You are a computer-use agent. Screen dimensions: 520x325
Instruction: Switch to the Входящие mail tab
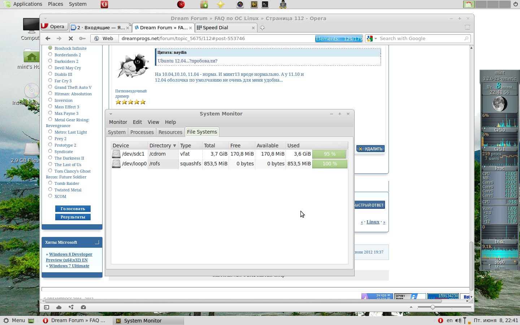(x=100, y=27)
